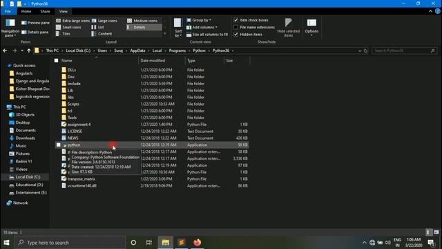
Task: Check the select-all box in header
Action: click(x=57, y=61)
